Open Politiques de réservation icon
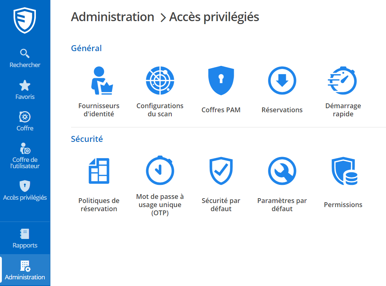Viewport: 386px width, 286px height. (x=99, y=171)
